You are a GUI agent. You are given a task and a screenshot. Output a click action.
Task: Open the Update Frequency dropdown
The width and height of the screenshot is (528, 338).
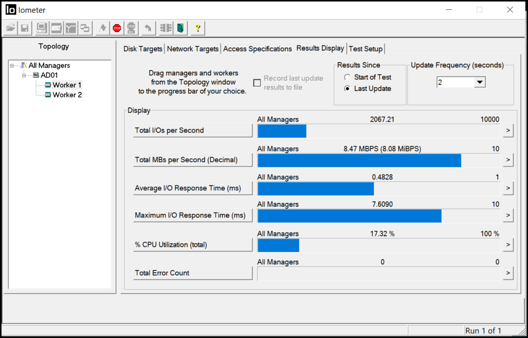480,81
